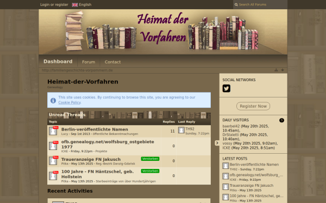This screenshot has width=326, height=203.
Task: Sort by the Last Reply column header
Action: (x=186, y=122)
